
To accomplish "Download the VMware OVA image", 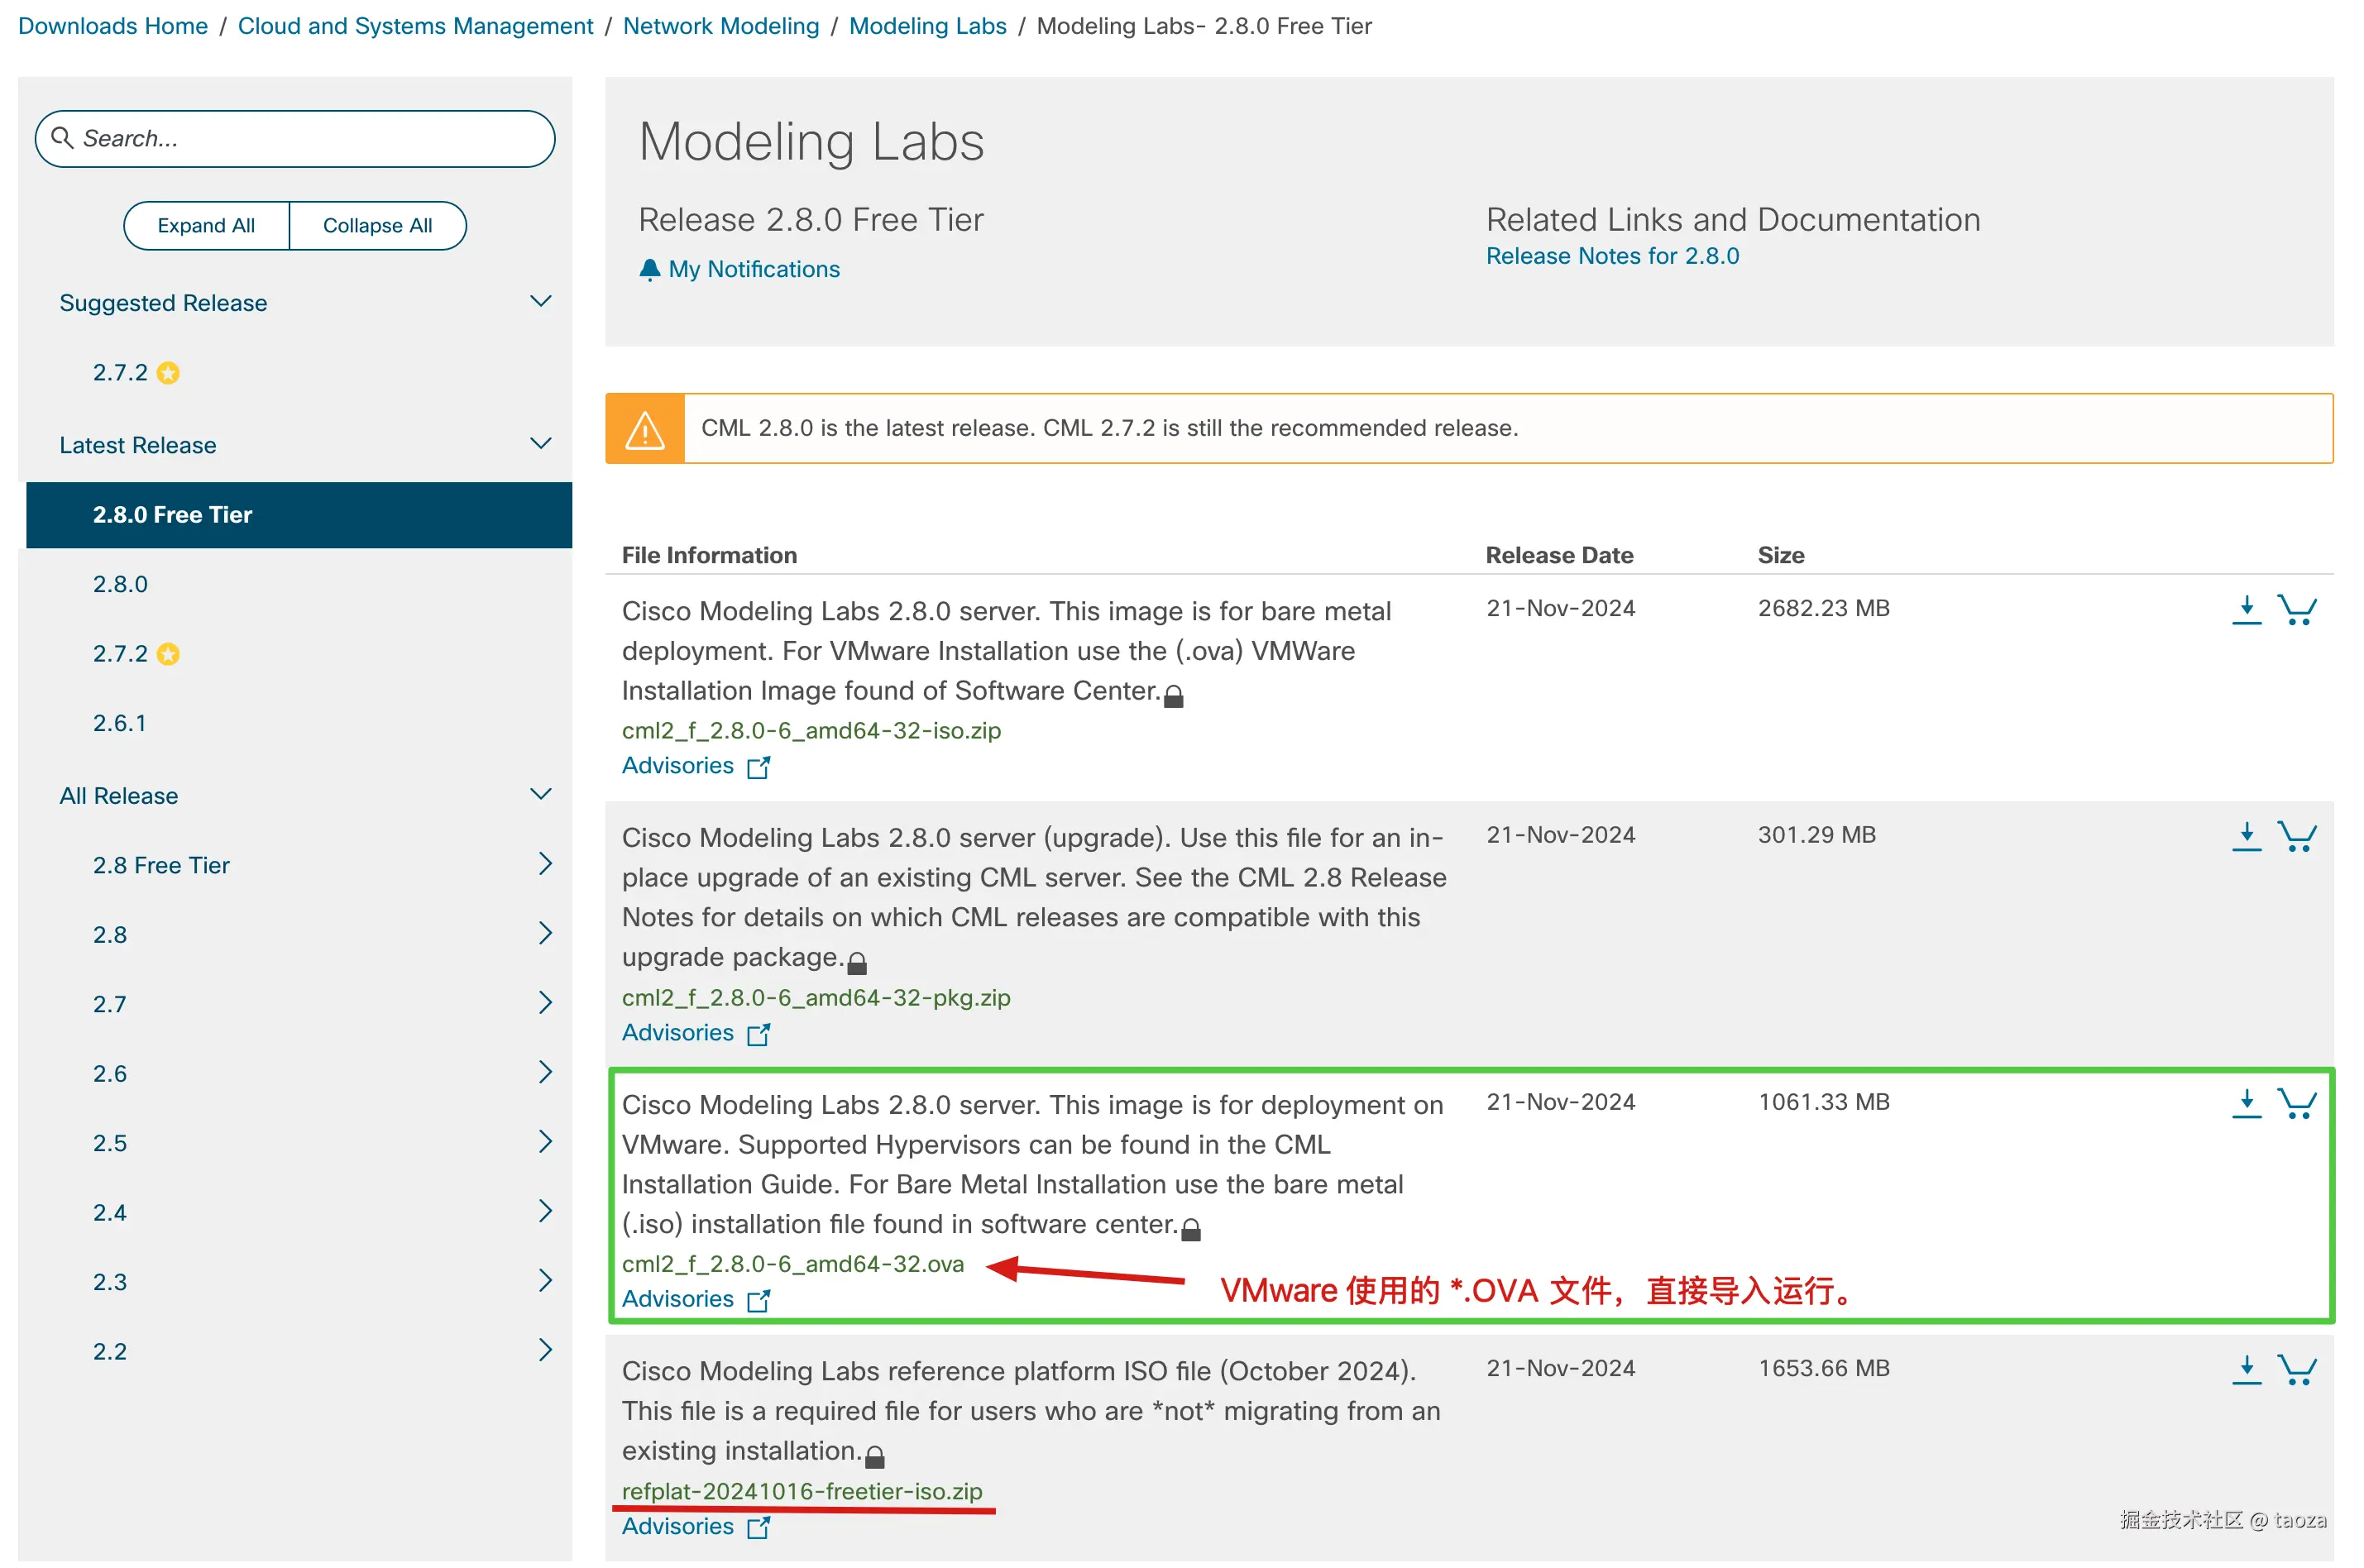I will [2246, 1103].
